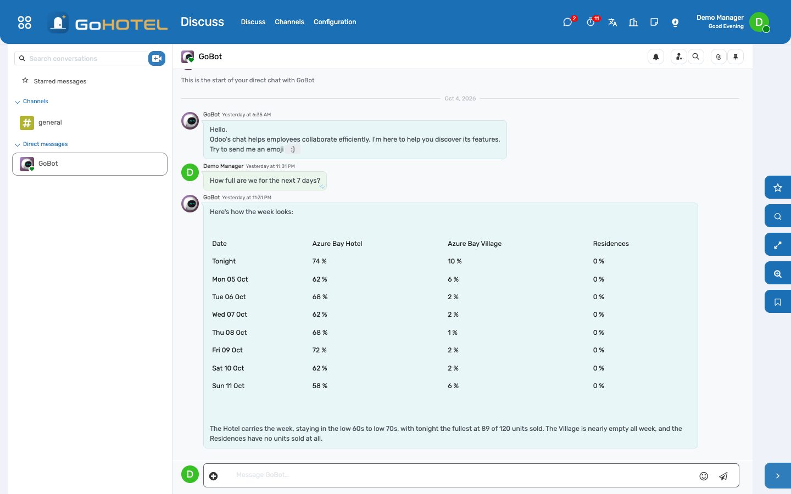Screen dimensions: 791x494
Task: Click the GoBot avatar in the chat header
Action: point(188,57)
